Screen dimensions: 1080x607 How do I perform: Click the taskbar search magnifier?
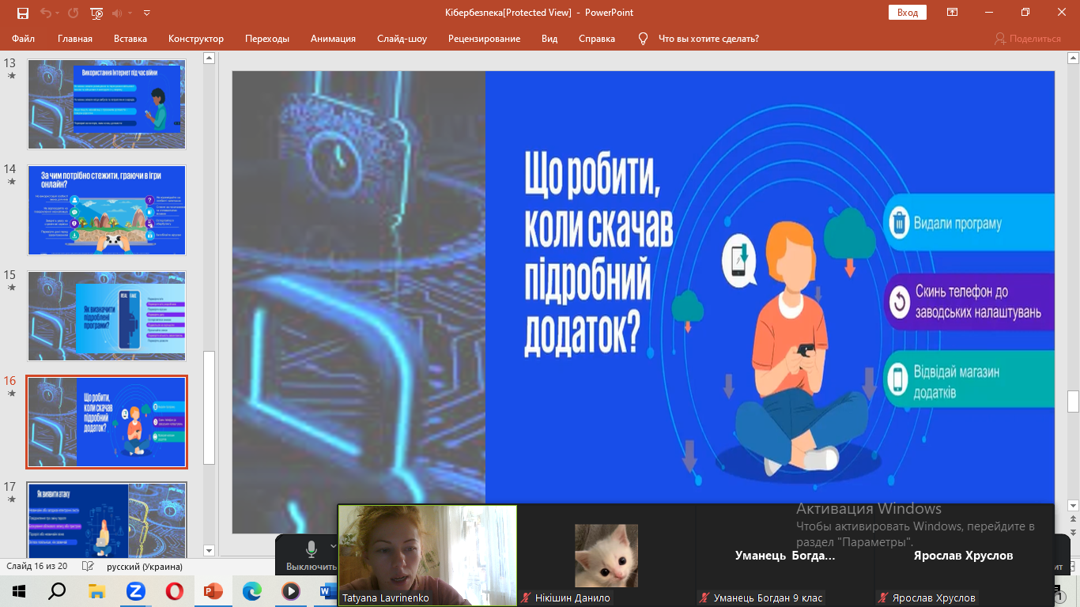point(58,591)
